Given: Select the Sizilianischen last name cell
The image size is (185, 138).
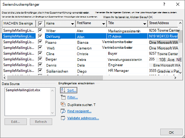Looking at the screenshot, I should coord(60,71).
